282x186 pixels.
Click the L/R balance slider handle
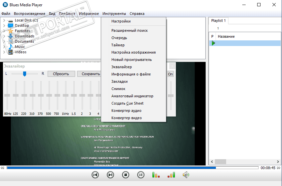point(25,74)
